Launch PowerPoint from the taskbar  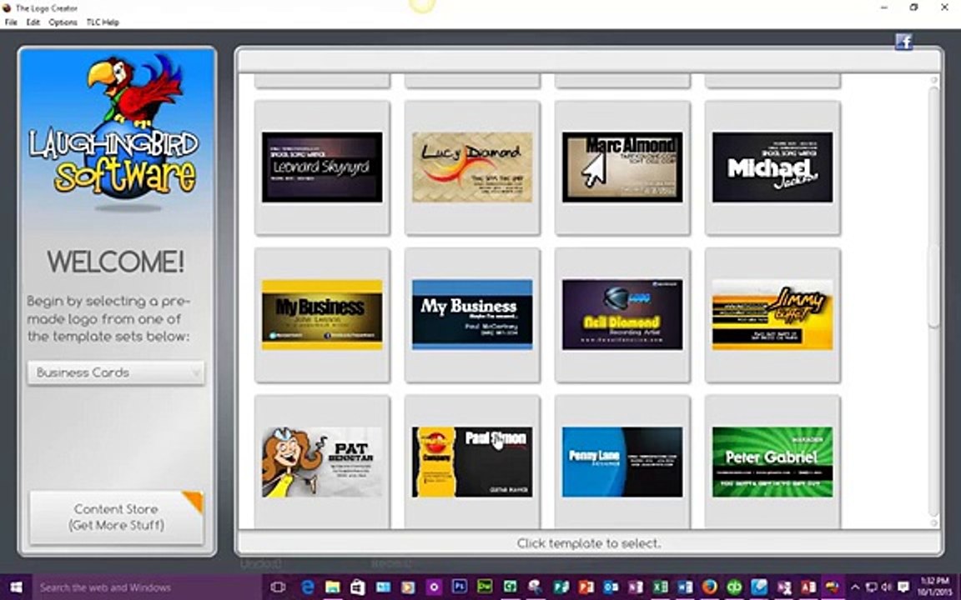[586, 587]
